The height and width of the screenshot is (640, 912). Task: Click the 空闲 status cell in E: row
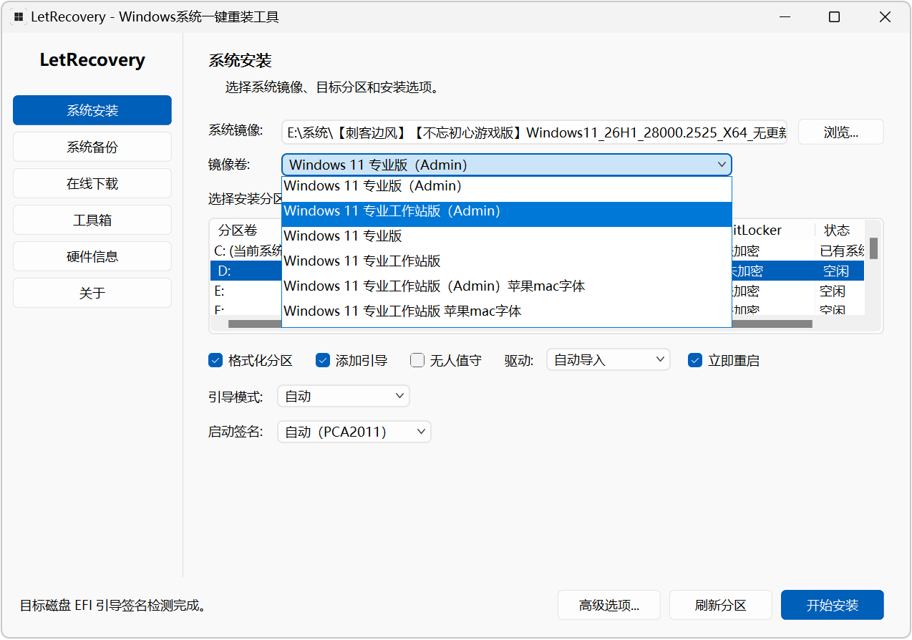click(833, 291)
